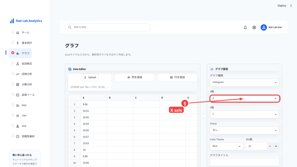Select the グラフ radio button
Viewport: 297px width, 167px height.
13,53
